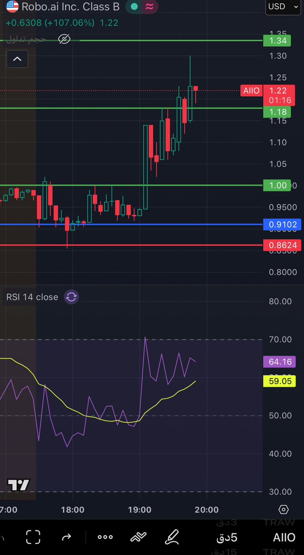Open the three-dot more options menu

(105, 537)
